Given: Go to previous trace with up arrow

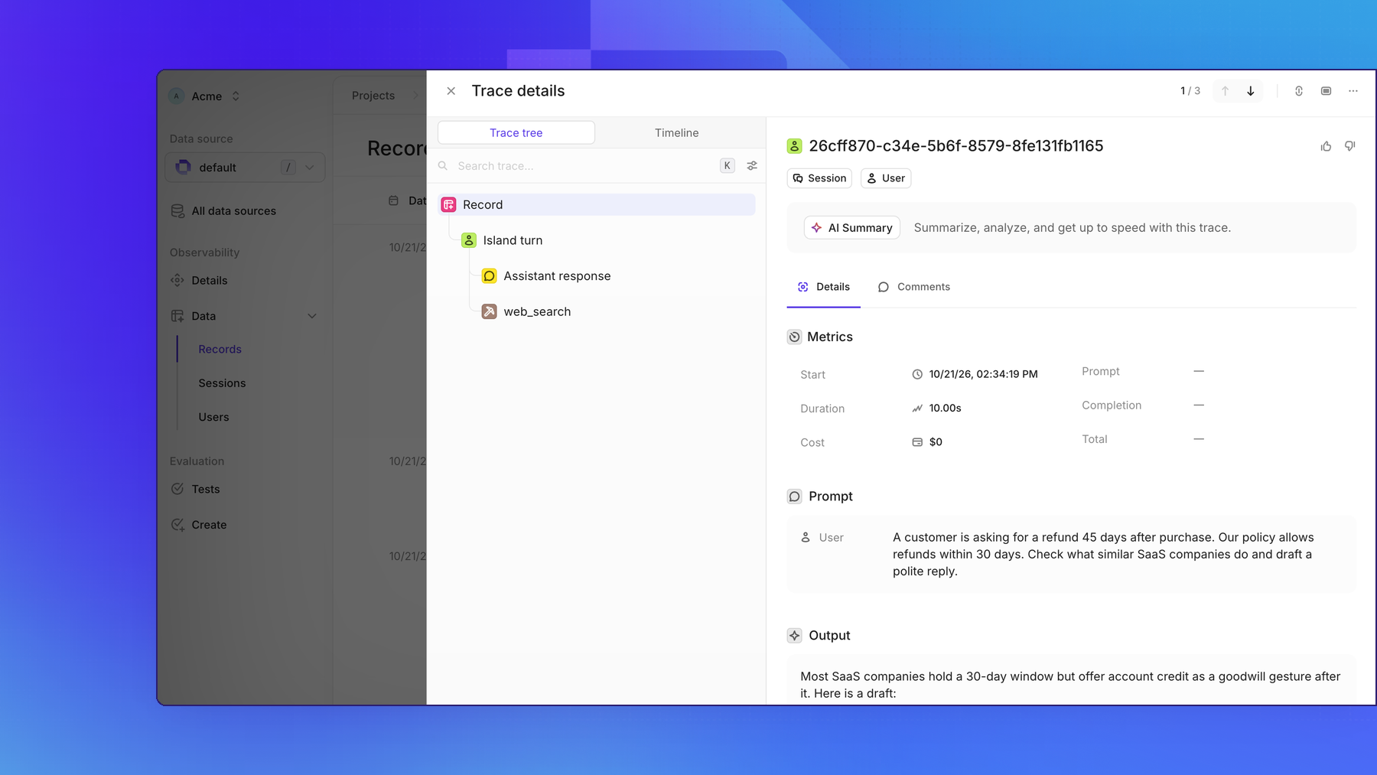Looking at the screenshot, I should click(1225, 91).
